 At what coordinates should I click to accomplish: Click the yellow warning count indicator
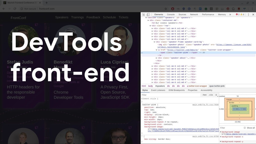[242, 14]
